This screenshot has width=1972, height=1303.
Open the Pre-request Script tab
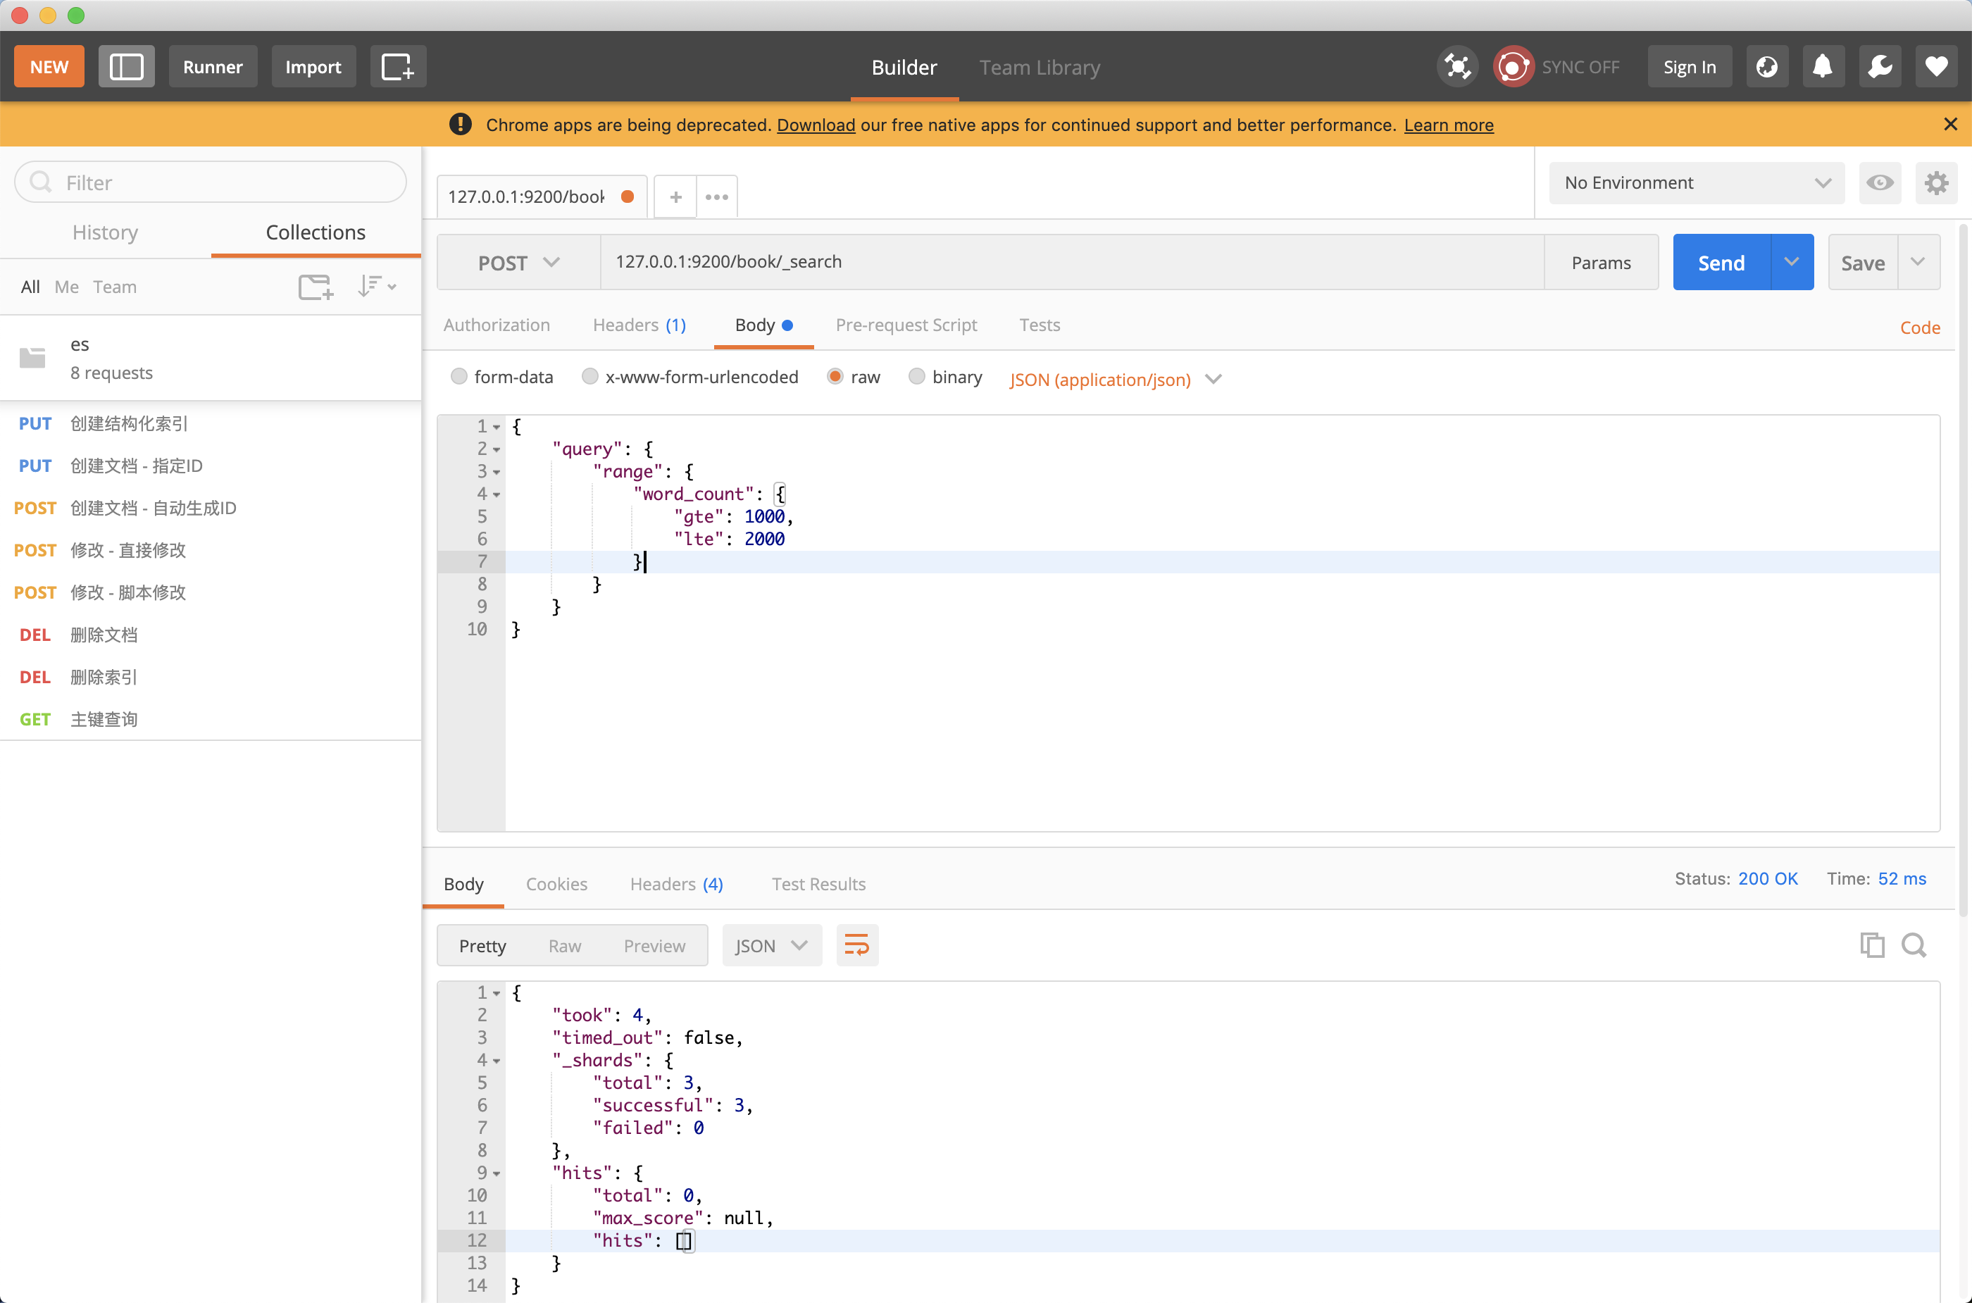(x=906, y=325)
